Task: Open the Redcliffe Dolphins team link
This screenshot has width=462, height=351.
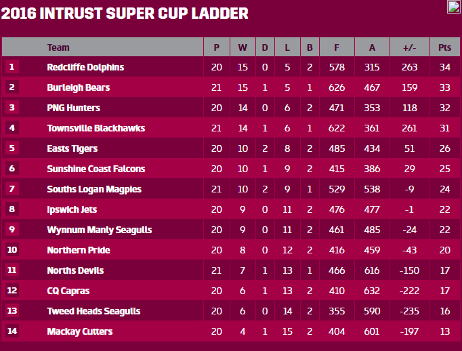Action: pos(85,67)
